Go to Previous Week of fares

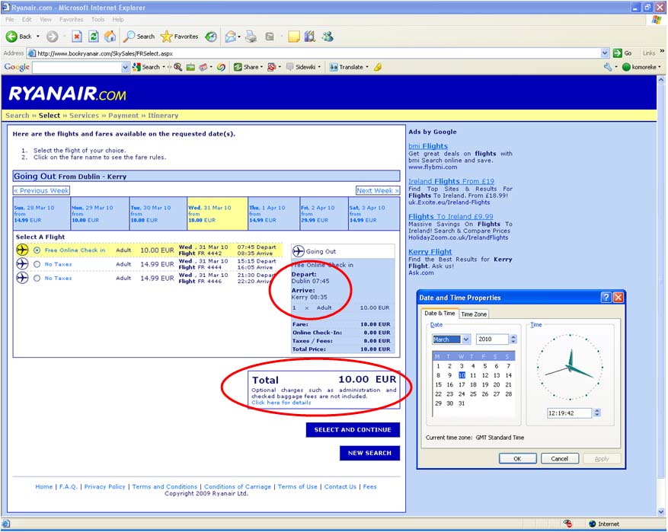point(41,191)
